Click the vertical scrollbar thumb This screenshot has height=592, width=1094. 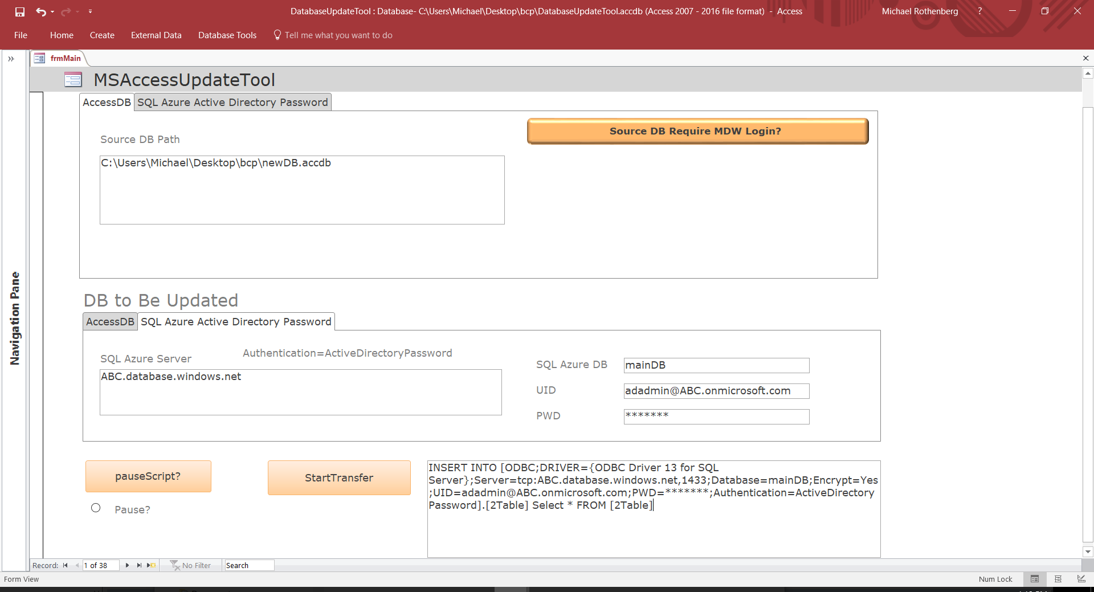[1088, 324]
